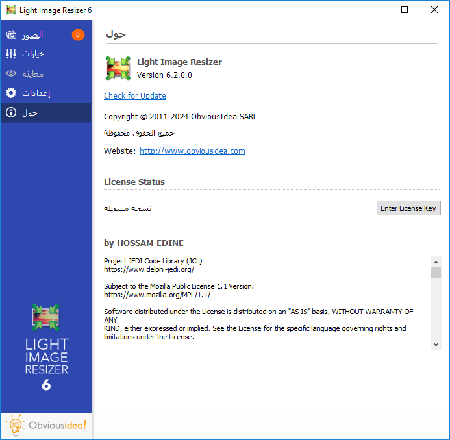Open the خيارات (Options) sidebar section

(46, 54)
